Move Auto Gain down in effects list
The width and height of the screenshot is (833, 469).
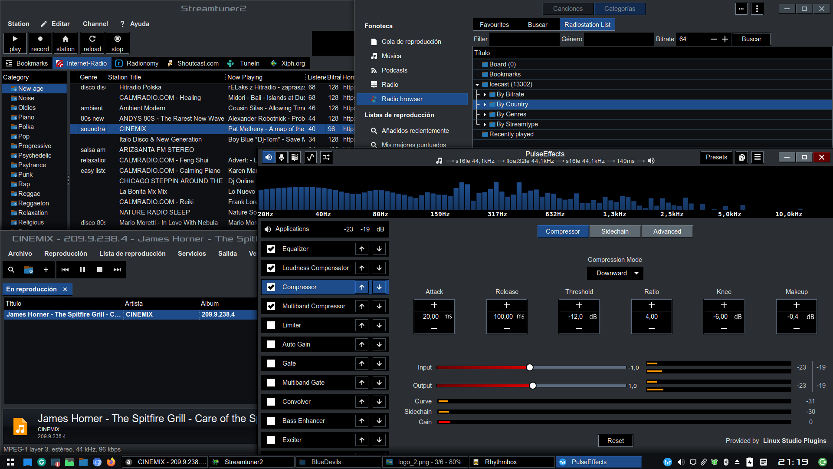379,344
